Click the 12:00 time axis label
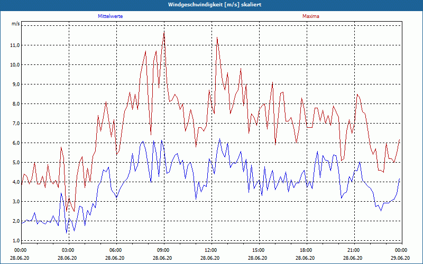The image size is (423, 264). [212, 250]
